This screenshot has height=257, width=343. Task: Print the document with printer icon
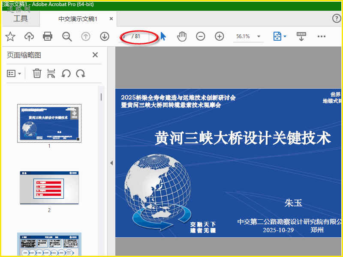tap(48, 36)
